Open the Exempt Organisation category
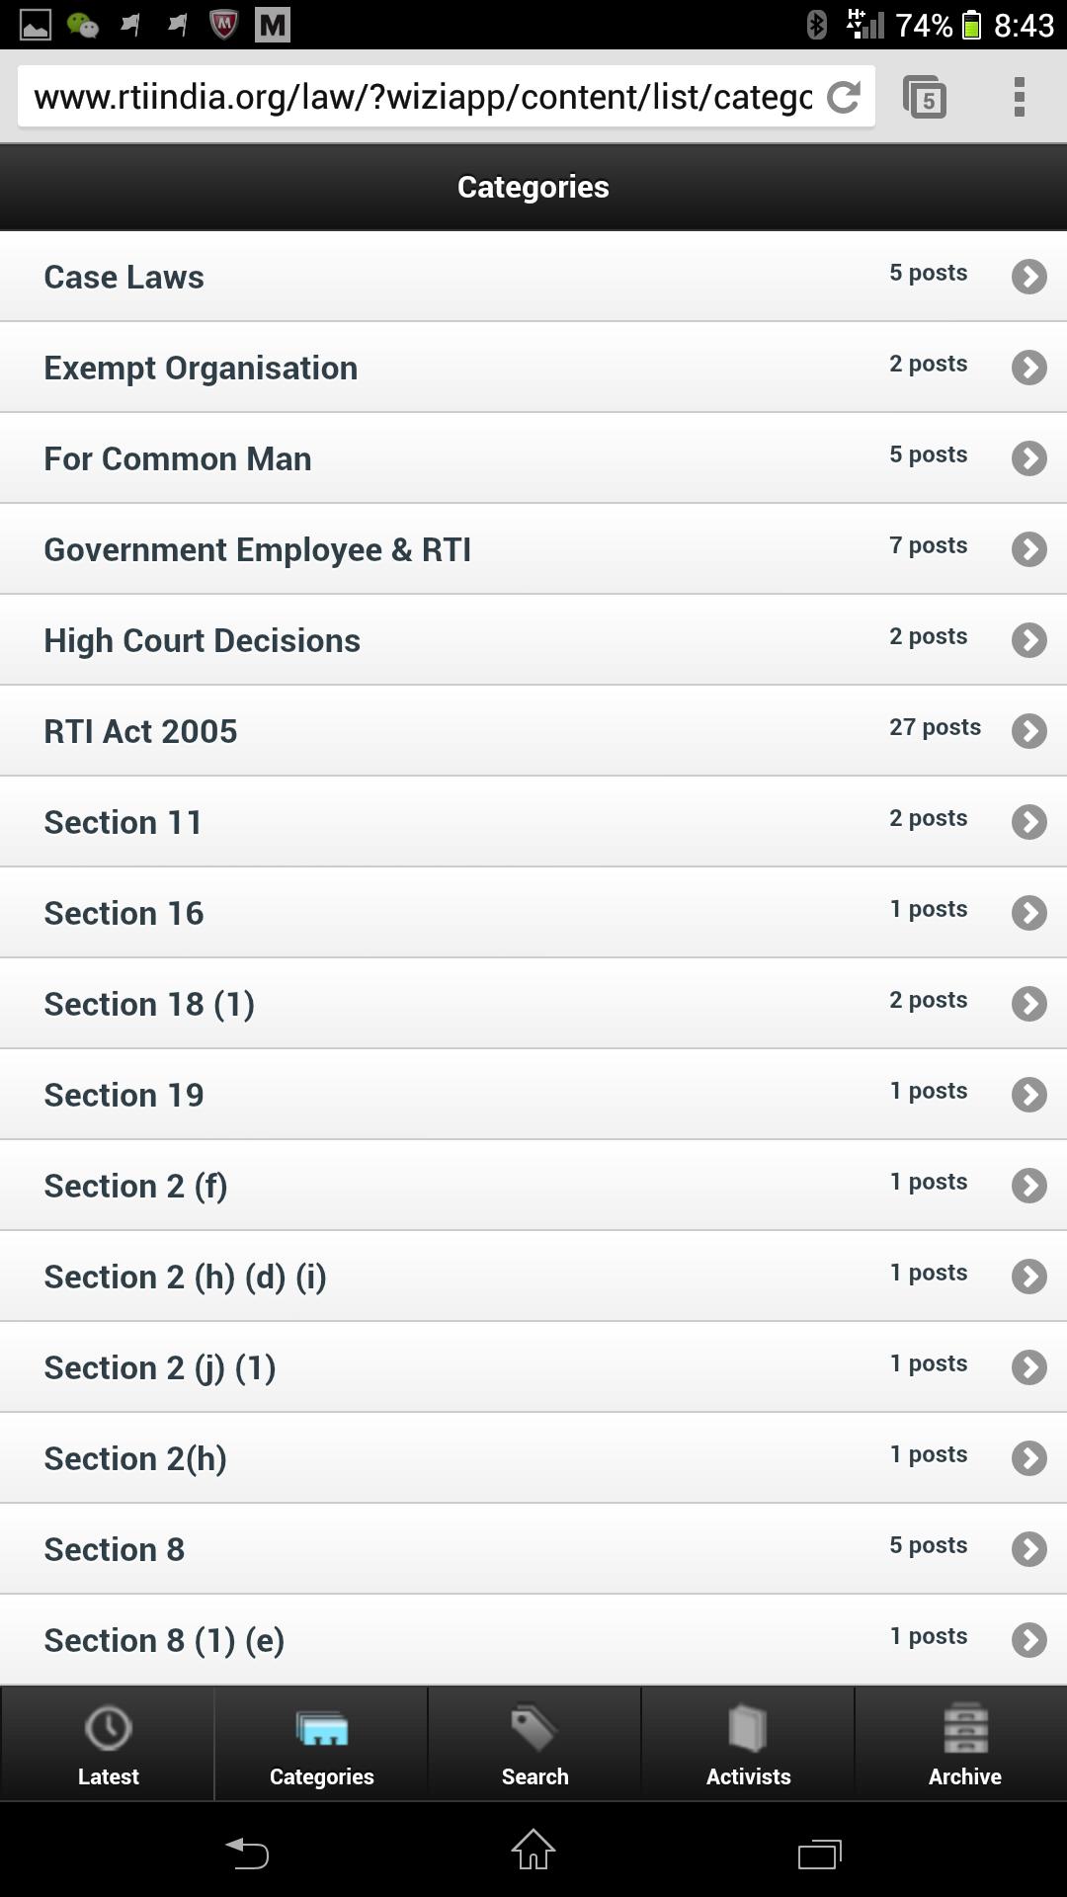This screenshot has height=1897, width=1067. (x=201, y=368)
